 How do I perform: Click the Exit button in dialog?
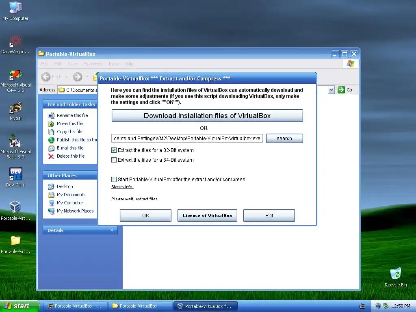(269, 215)
